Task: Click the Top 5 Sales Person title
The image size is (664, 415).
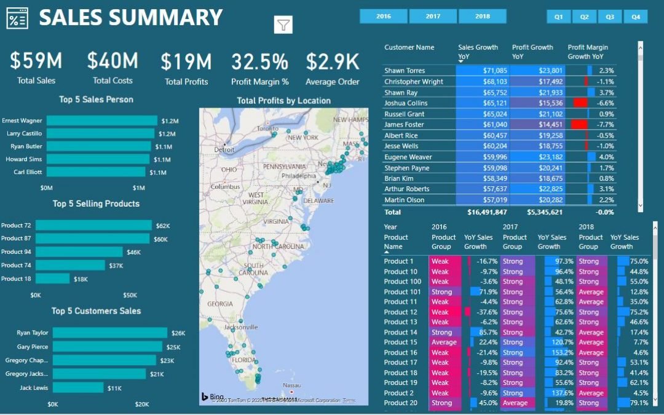Action: (x=96, y=100)
